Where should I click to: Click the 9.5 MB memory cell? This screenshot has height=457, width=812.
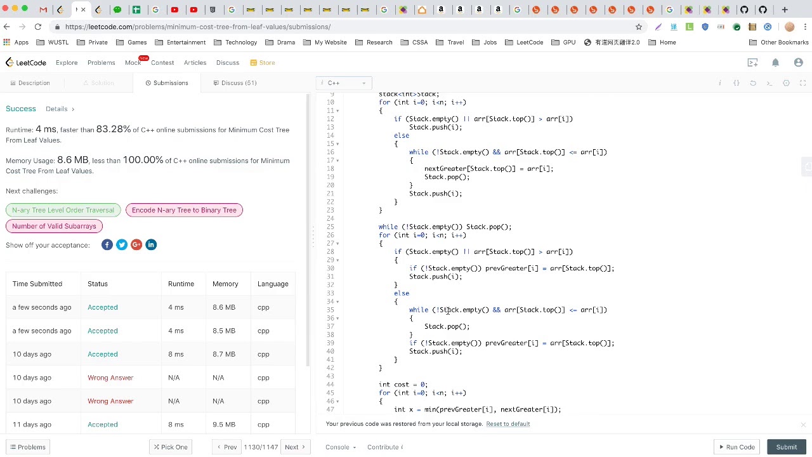pos(225,425)
